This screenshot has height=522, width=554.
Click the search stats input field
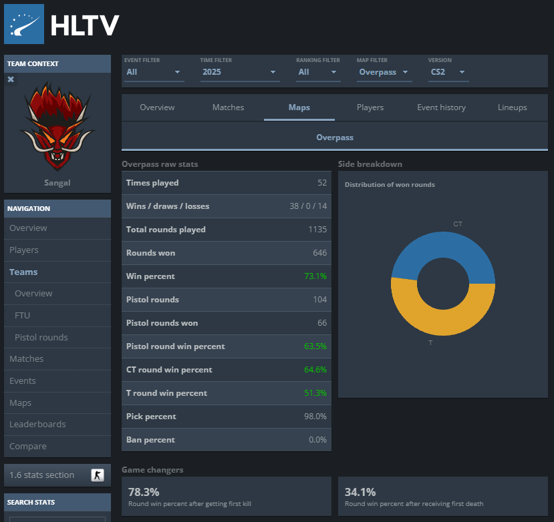pos(57,519)
